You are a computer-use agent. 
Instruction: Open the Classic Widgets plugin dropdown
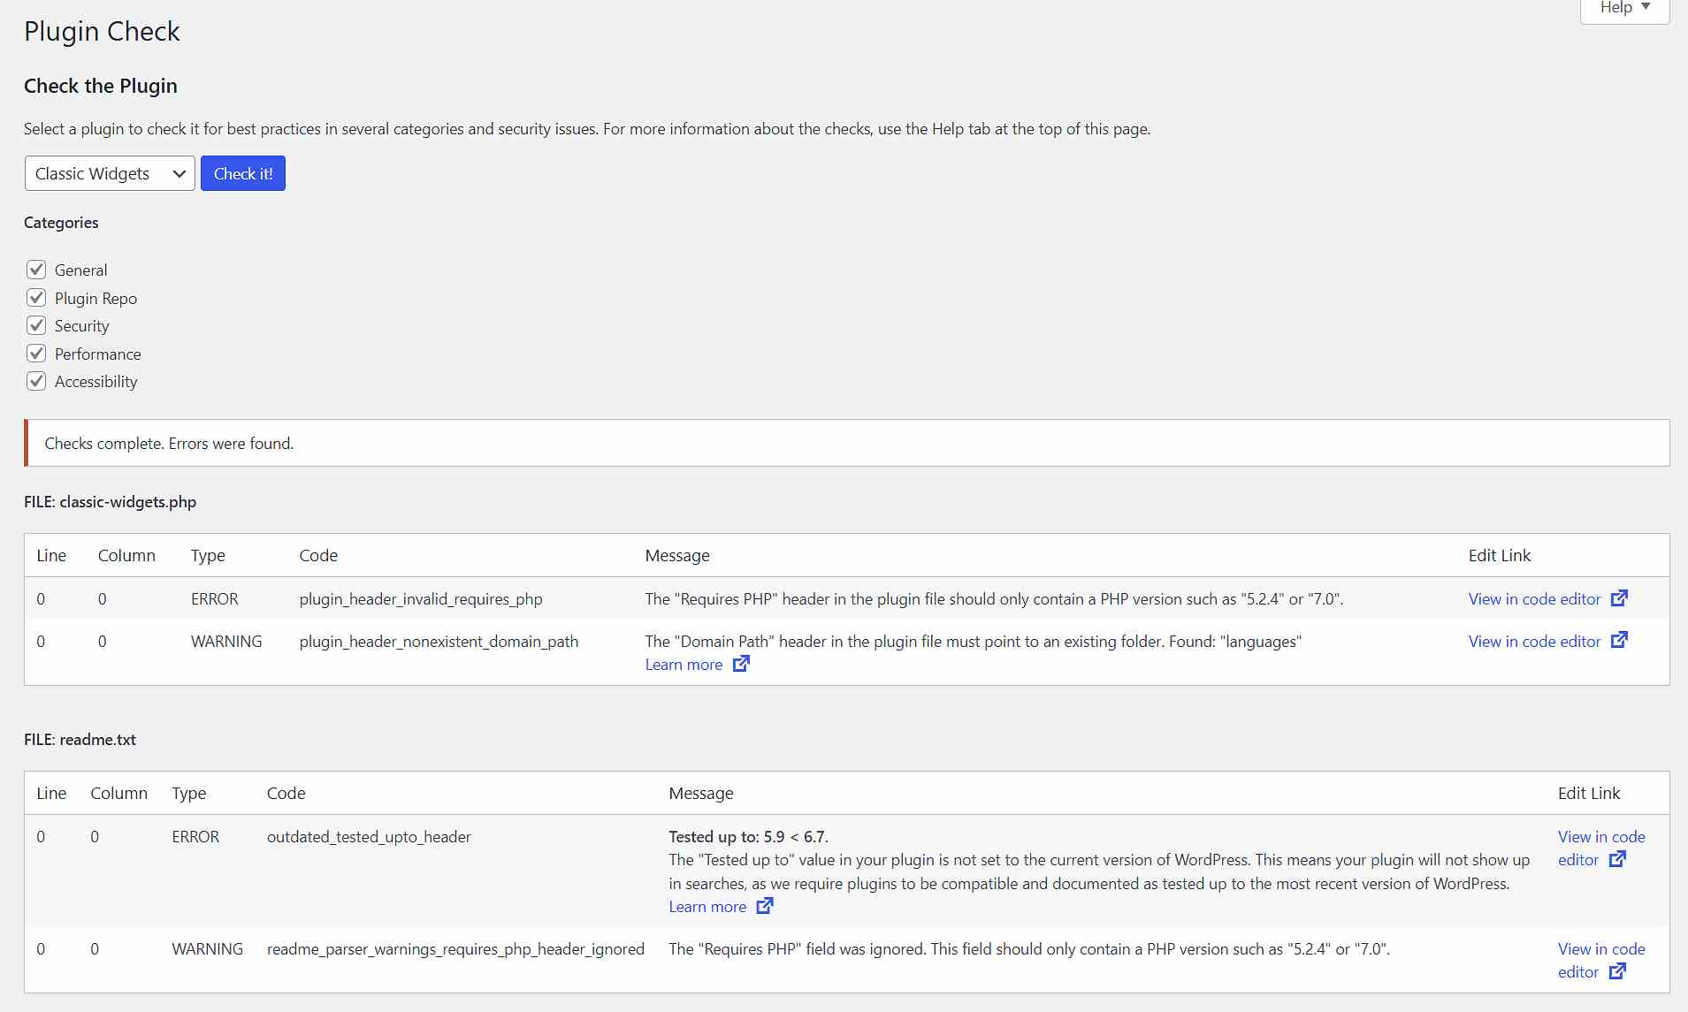(x=110, y=173)
